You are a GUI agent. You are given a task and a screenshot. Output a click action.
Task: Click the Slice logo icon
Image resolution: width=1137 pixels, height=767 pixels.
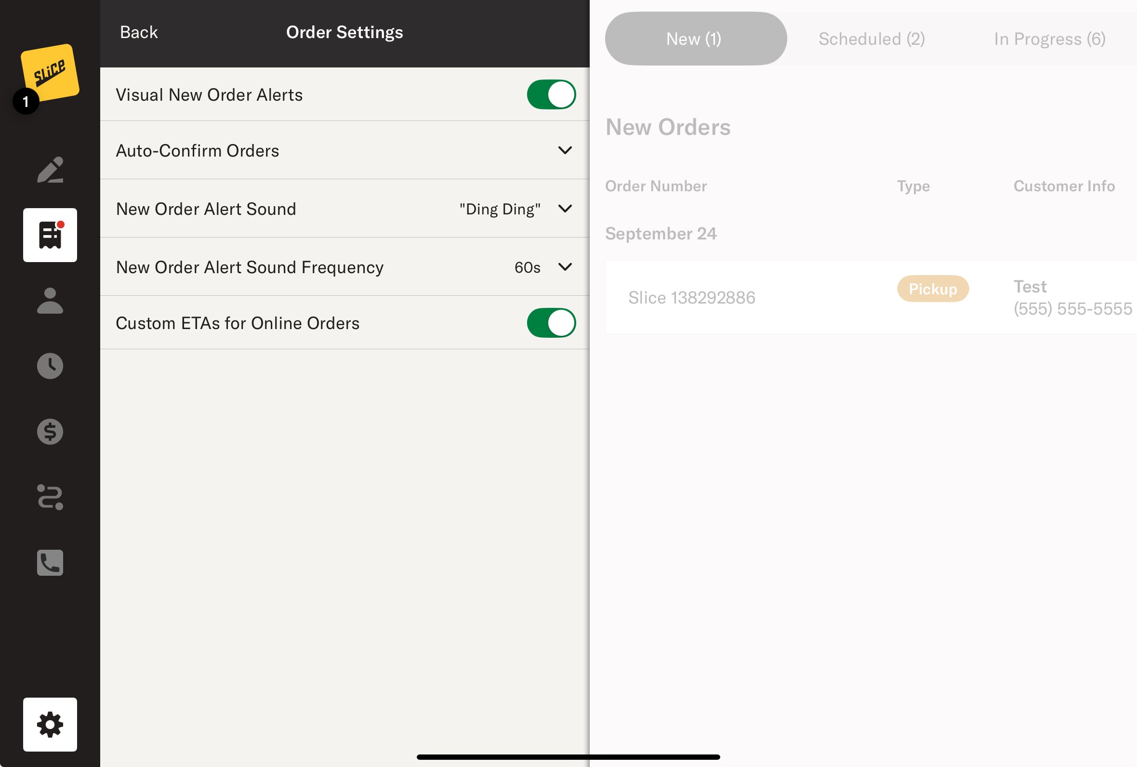pos(50,73)
